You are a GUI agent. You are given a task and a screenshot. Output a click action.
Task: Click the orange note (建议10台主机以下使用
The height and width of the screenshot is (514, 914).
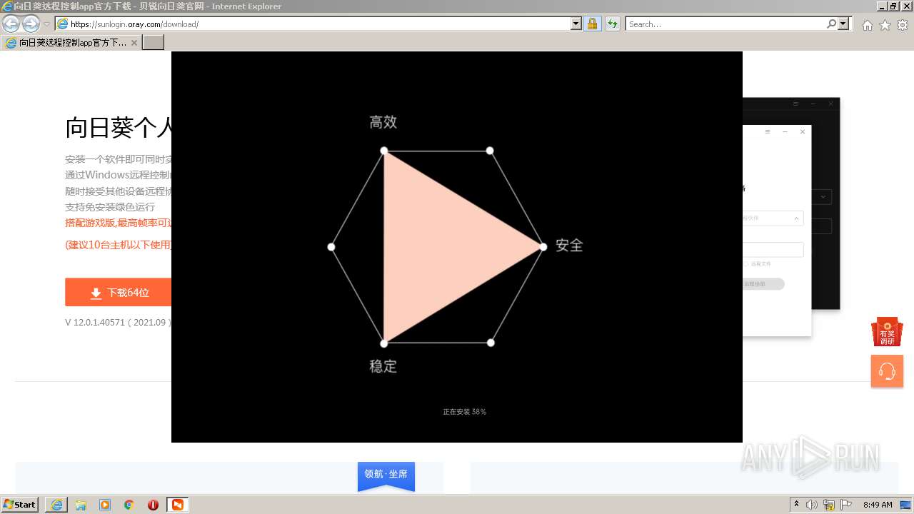point(118,245)
